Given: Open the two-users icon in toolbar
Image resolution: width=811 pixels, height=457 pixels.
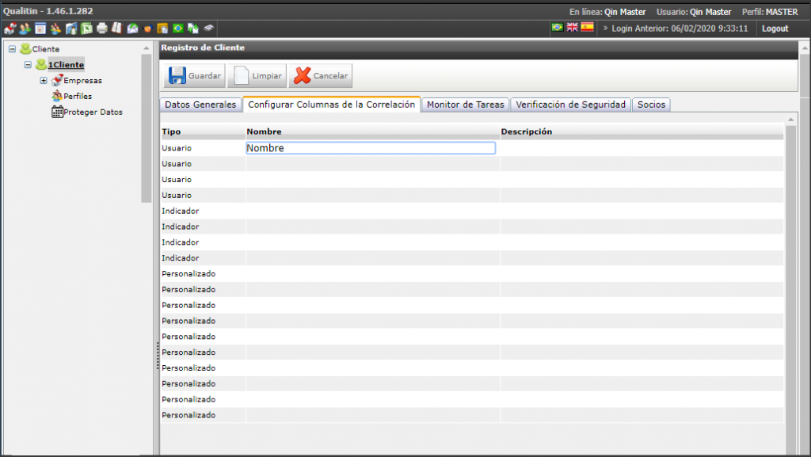Looking at the screenshot, I should [x=25, y=29].
